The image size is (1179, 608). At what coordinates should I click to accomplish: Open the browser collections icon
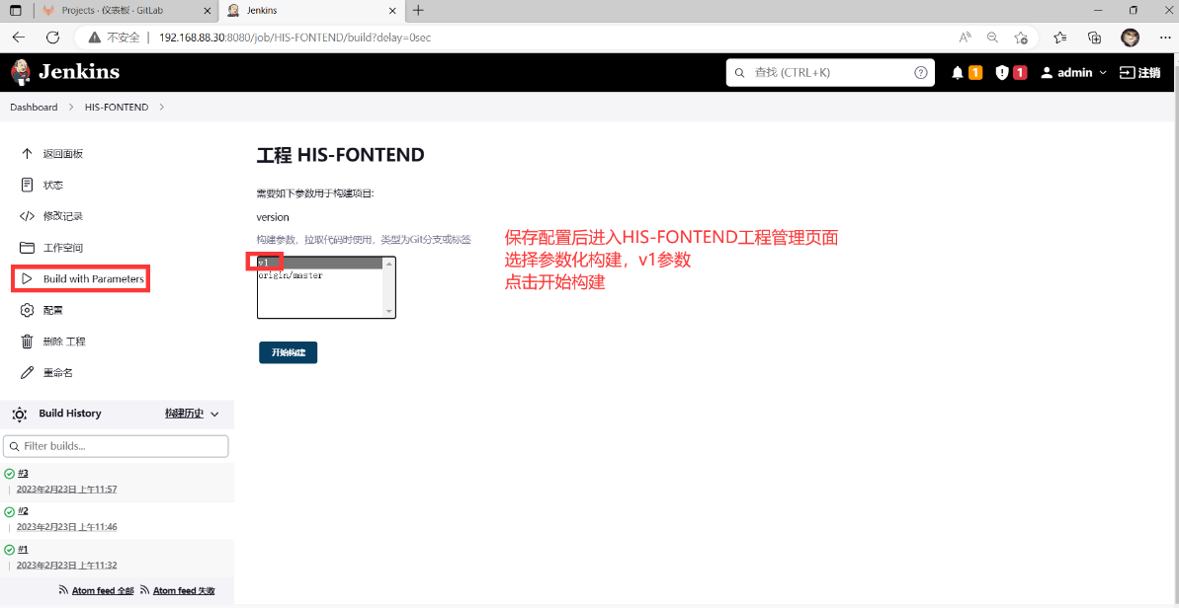pos(1095,38)
